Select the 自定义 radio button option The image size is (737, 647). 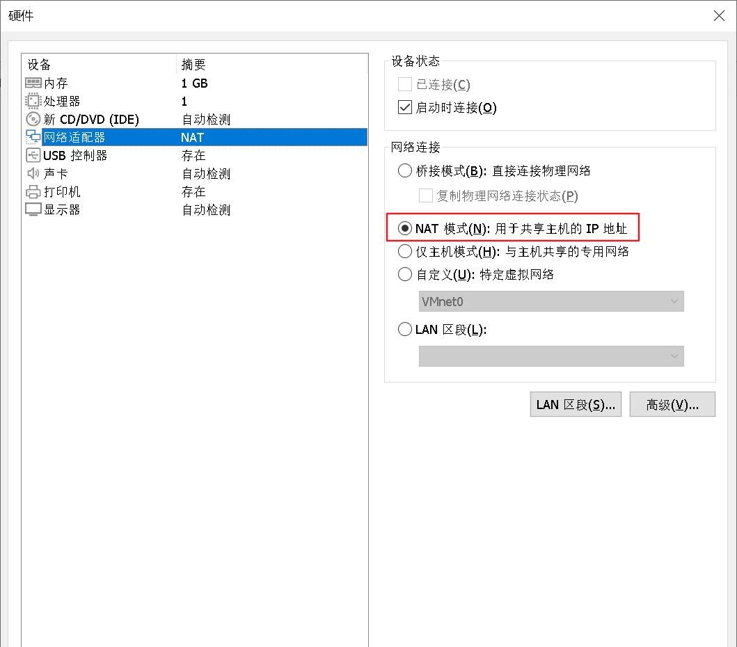[404, 274]
